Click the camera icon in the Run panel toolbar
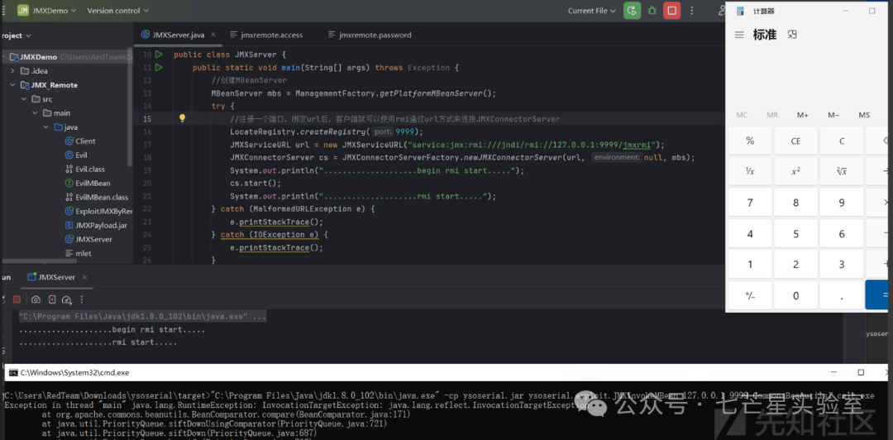Screen dimensions: 893x440 point(36,299)
